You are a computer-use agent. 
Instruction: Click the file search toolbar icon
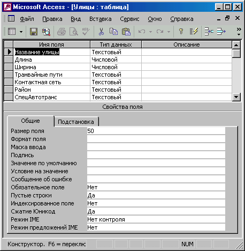tap(46, 32)
